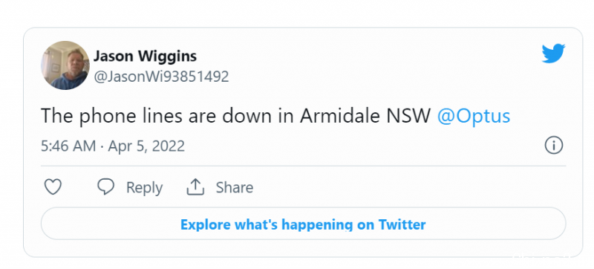
Task: Click the 5:46 AM time text
Action: point(68,146)
